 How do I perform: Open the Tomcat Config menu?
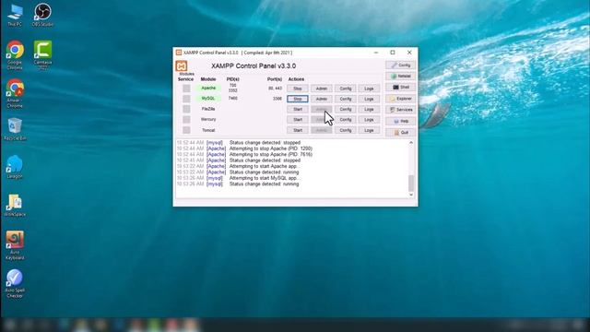[x=345, y=130]
